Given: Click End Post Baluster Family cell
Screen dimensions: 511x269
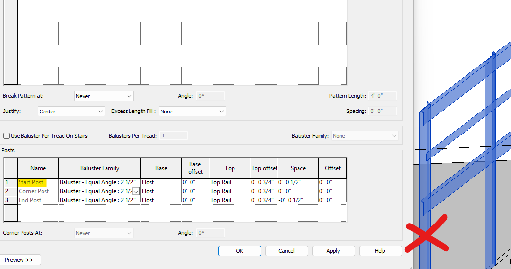Looking at the screenshot, I should (x=99, y=200).
